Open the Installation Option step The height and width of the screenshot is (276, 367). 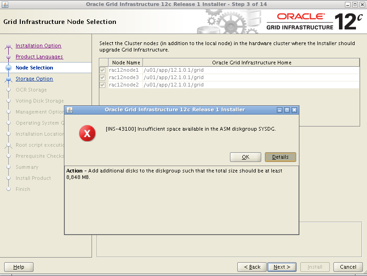coord(38,46)
